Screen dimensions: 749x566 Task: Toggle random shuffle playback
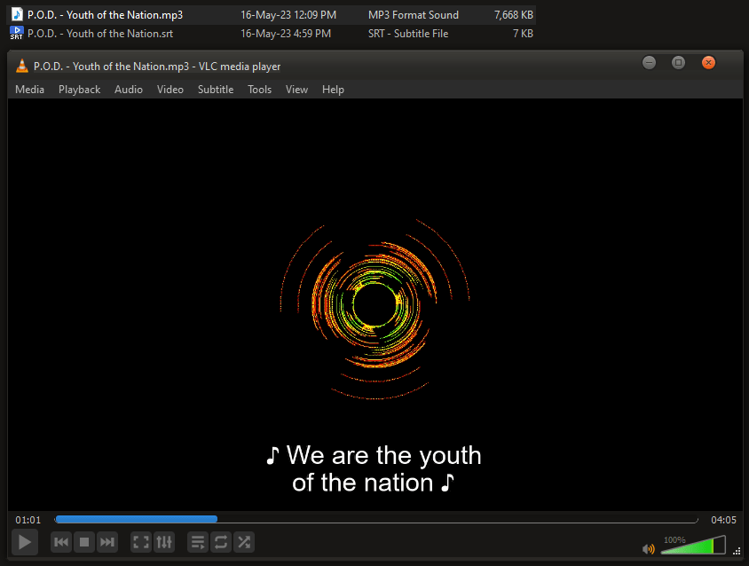(x=244, y=542)
